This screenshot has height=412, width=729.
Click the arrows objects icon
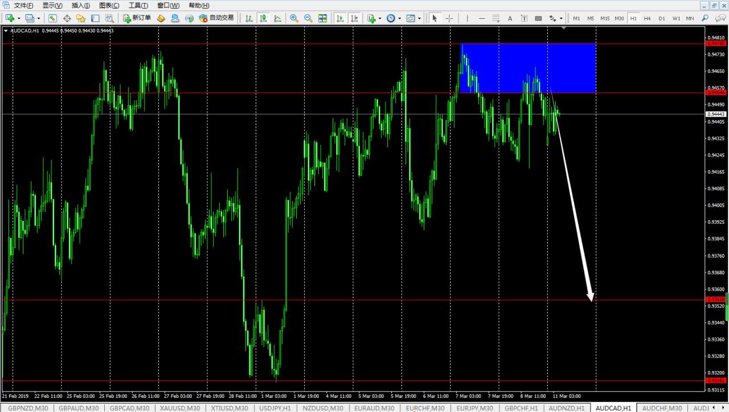tap(552, 18)
